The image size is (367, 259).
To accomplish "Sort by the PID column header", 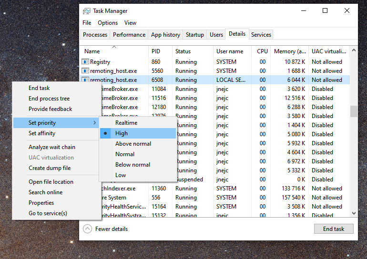I will tap(156, 51).
